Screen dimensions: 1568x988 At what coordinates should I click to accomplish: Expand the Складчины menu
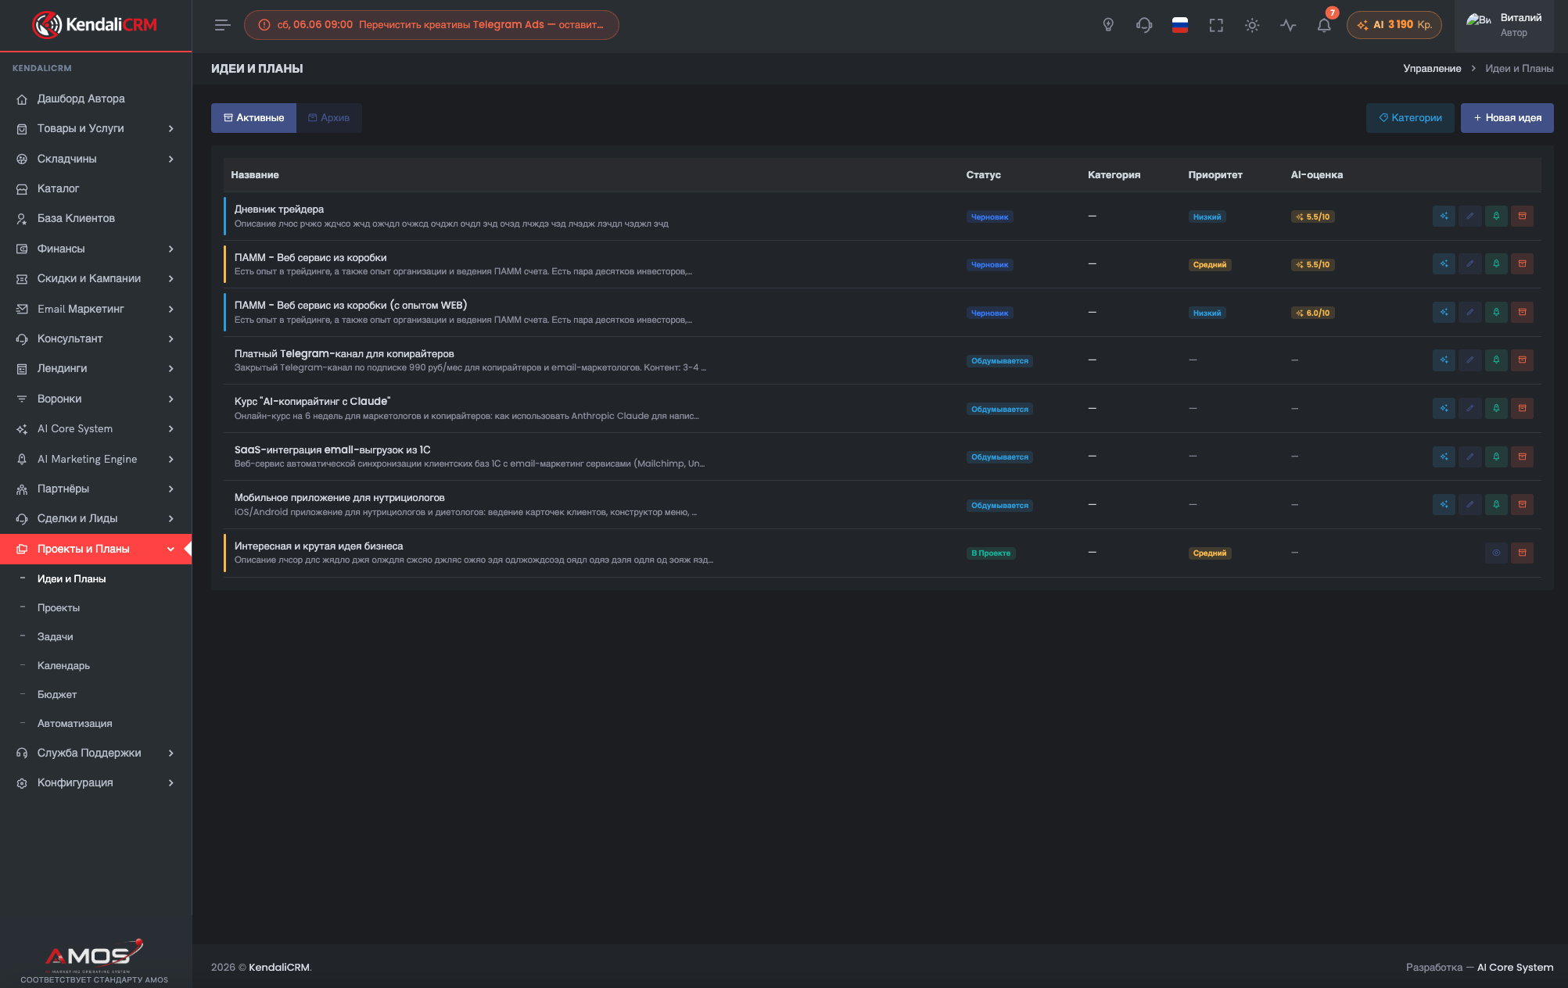pos(95,159)
